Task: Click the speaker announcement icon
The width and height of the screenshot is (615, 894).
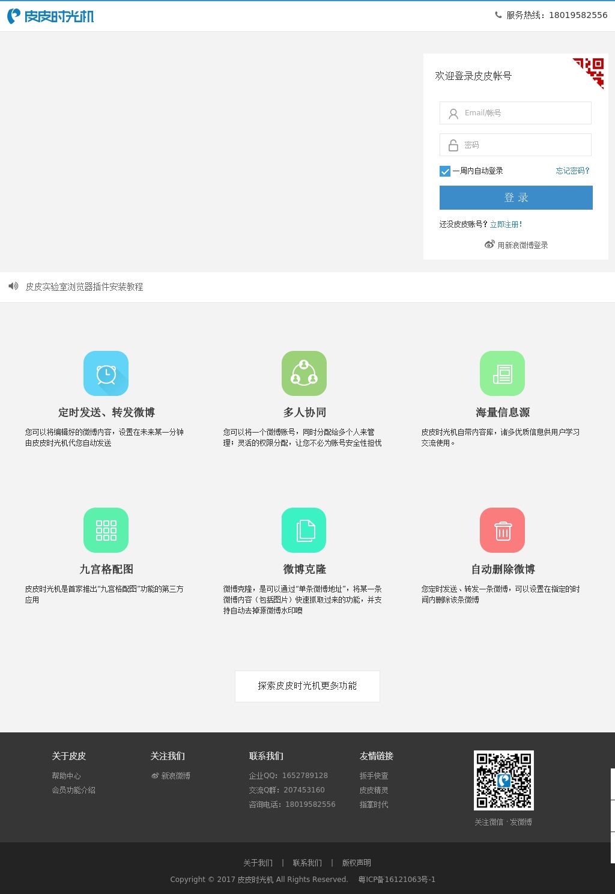Action: 13,286
